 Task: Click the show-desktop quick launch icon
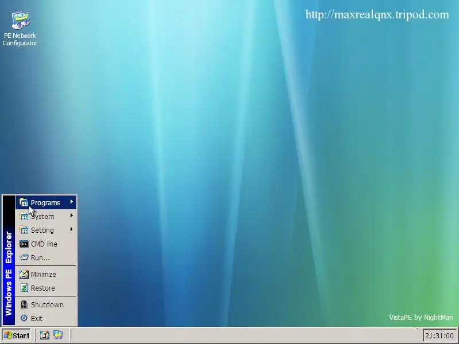pos(45,335)
